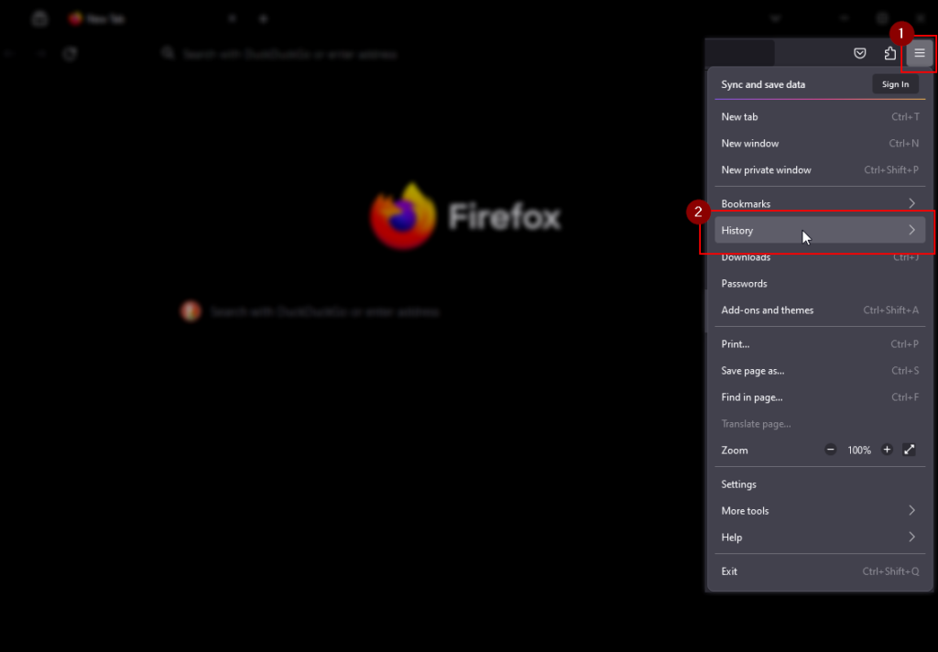This screenshot has height=652, width=938.
Task: Click the center page search field
Action: [x=324, y=312]
